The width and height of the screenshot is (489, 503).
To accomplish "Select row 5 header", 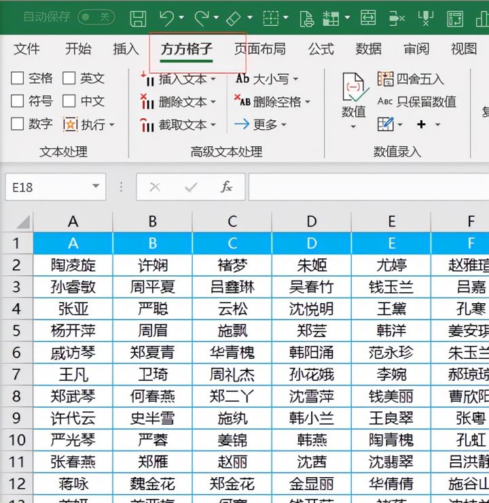I will tap(16, 330).
